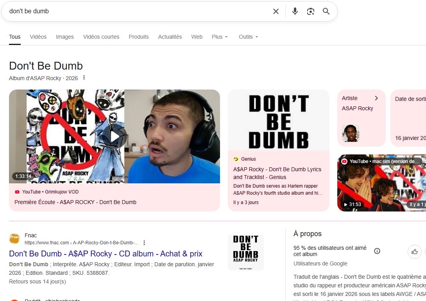The image size is (426, 301).
Task: Open Genius Don't Be Dumb cover image
Action: (x=279, y=120)
